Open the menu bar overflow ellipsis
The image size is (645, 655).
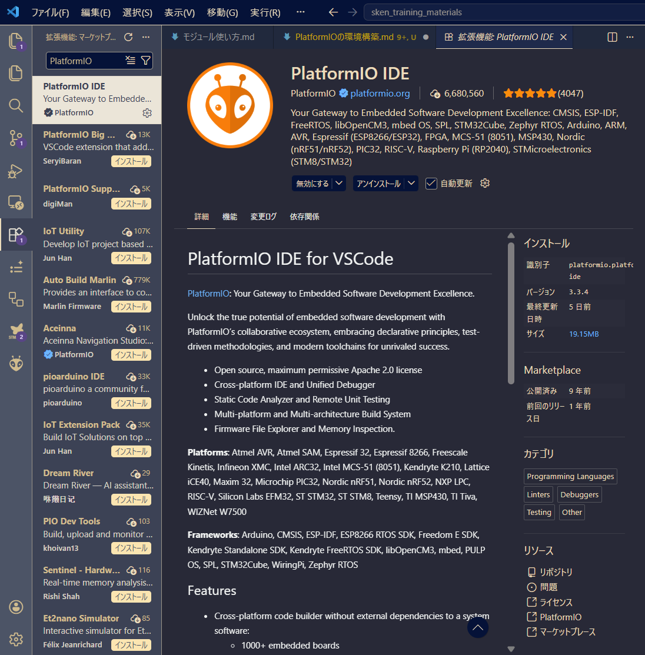coord(301,12)
